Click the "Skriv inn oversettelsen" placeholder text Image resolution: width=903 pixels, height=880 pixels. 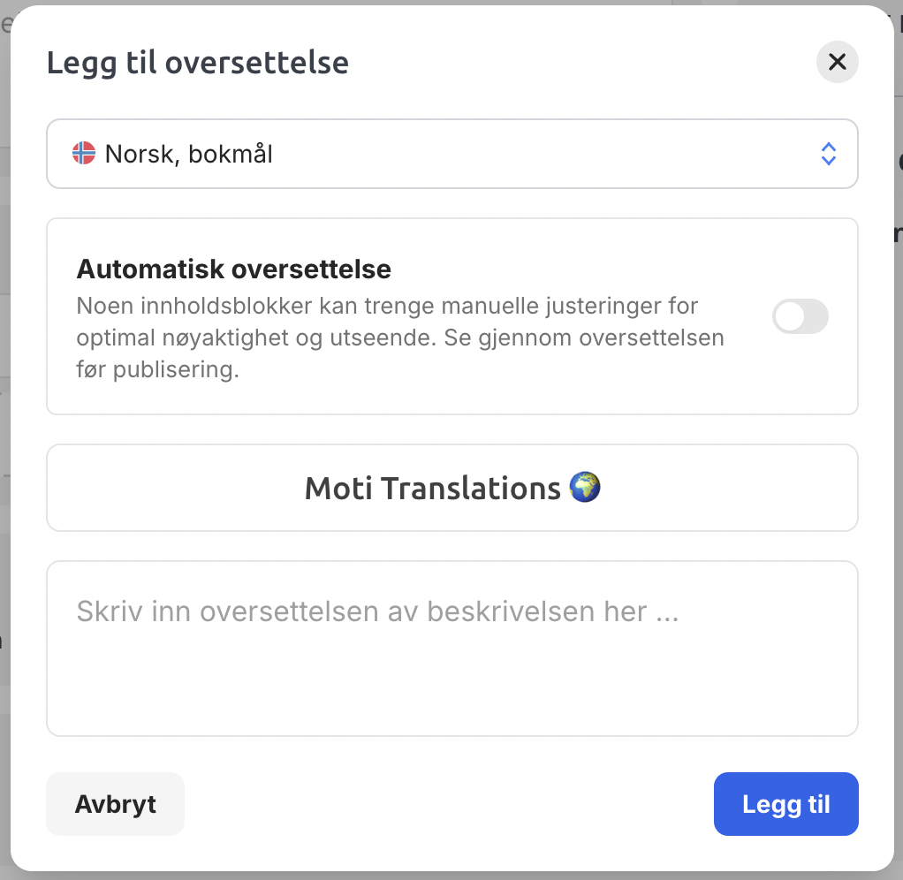(378, 611)
